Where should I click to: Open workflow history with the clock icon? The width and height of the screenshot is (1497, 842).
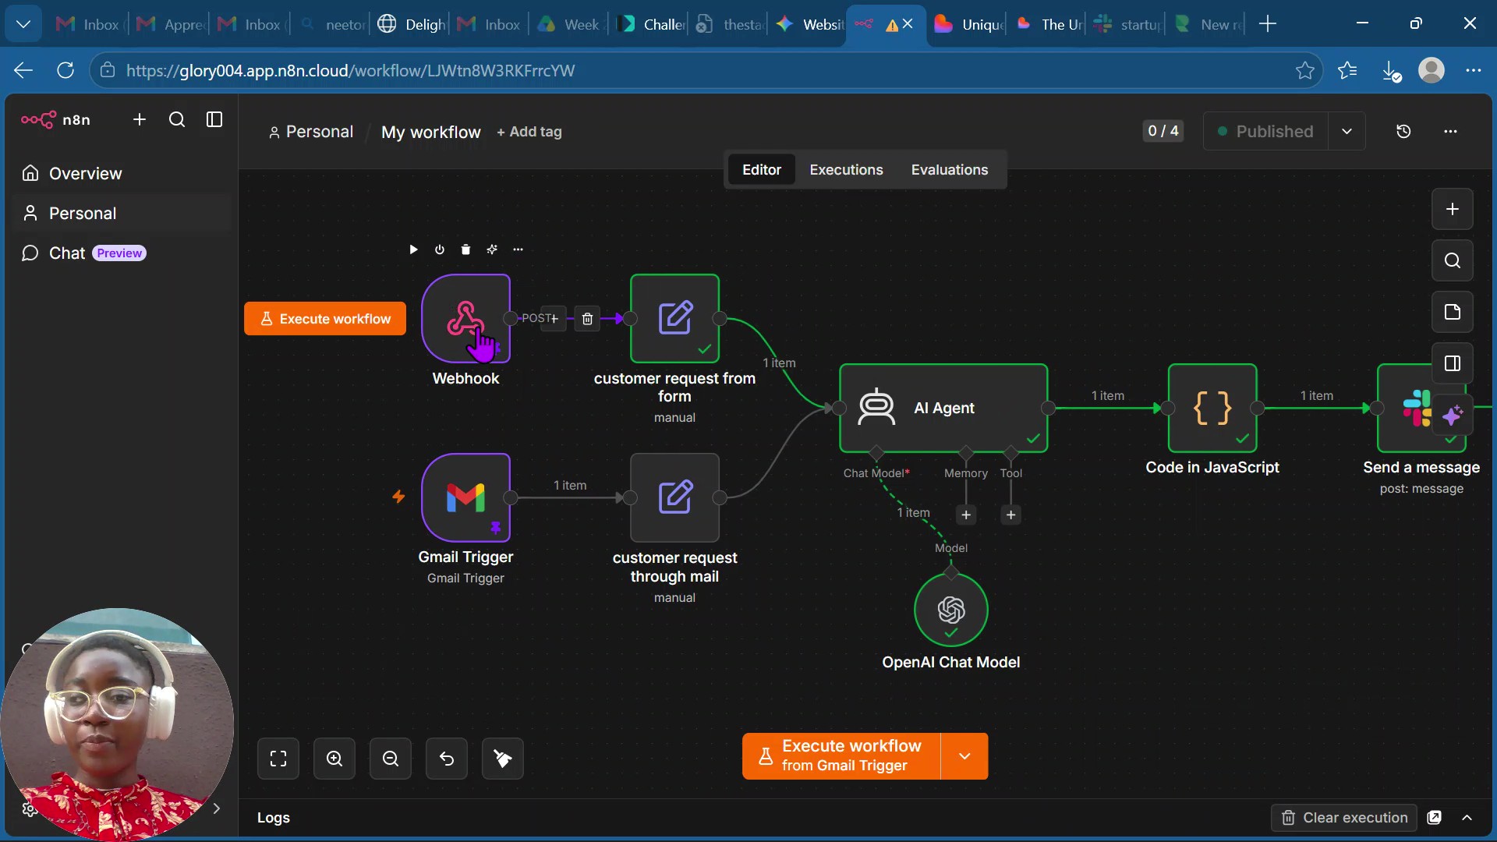pos(1403,131)
